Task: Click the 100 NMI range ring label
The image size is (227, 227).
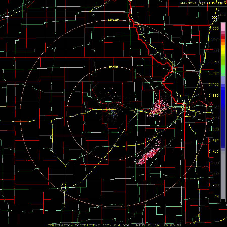Action: 113,20
